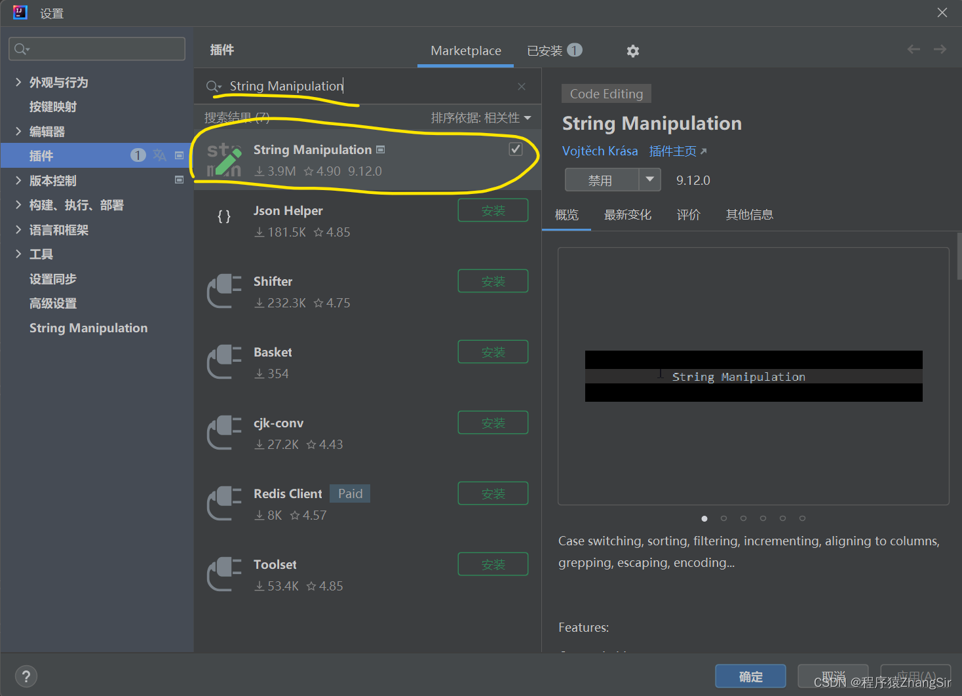
Task: Click the project-level icon beside 版本控制
Action: 179,180
